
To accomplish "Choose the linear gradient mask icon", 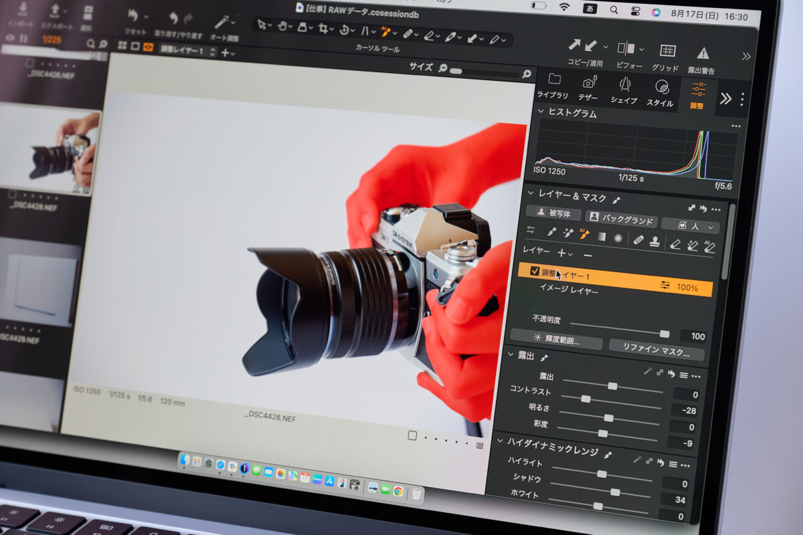I will click(601, 236).
